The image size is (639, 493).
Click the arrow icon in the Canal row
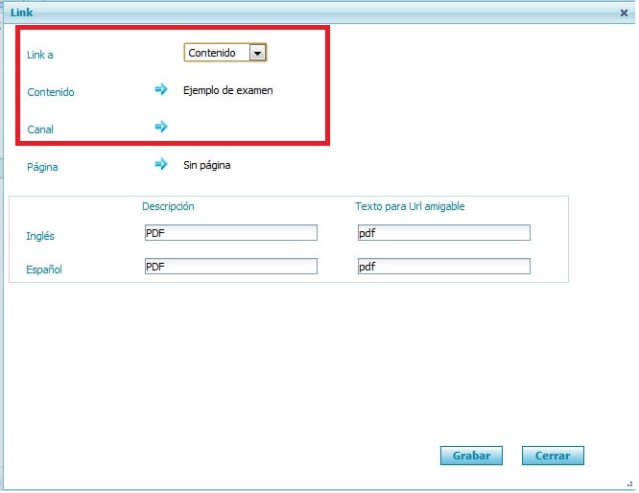(x=161, y=127)
